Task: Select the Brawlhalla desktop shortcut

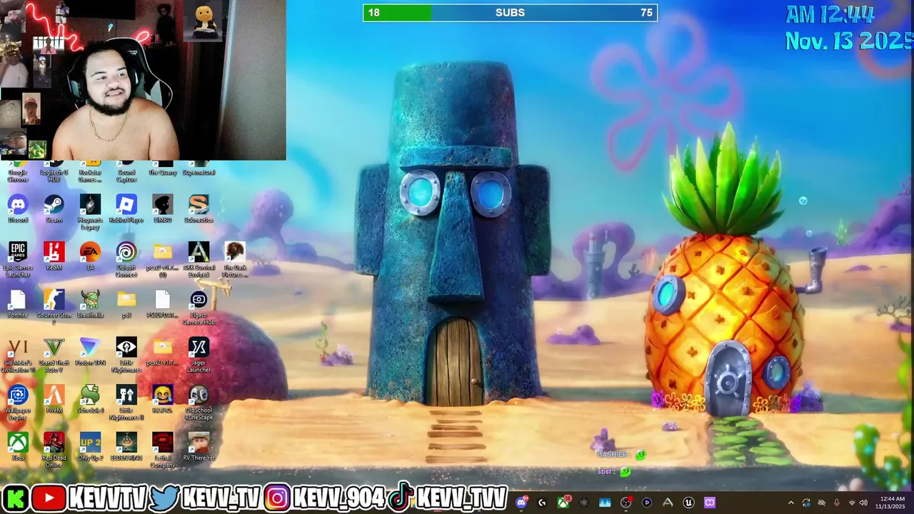Action: (90, 304)
